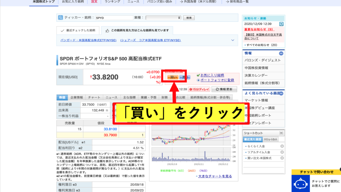This screenshot has height=192, width=341.
Task: Select the 財務 tab
Action: coord(165,97)
